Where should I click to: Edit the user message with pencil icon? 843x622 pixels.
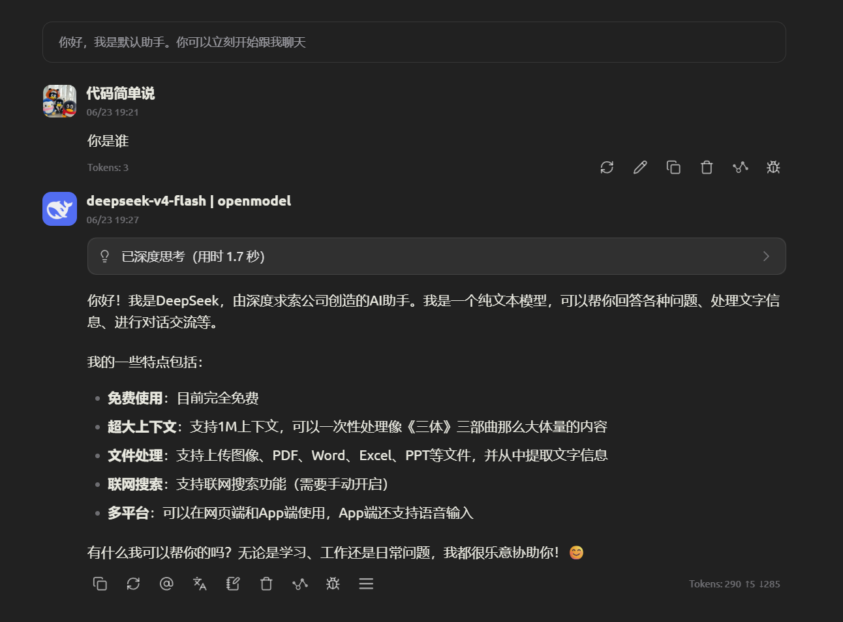640,168
